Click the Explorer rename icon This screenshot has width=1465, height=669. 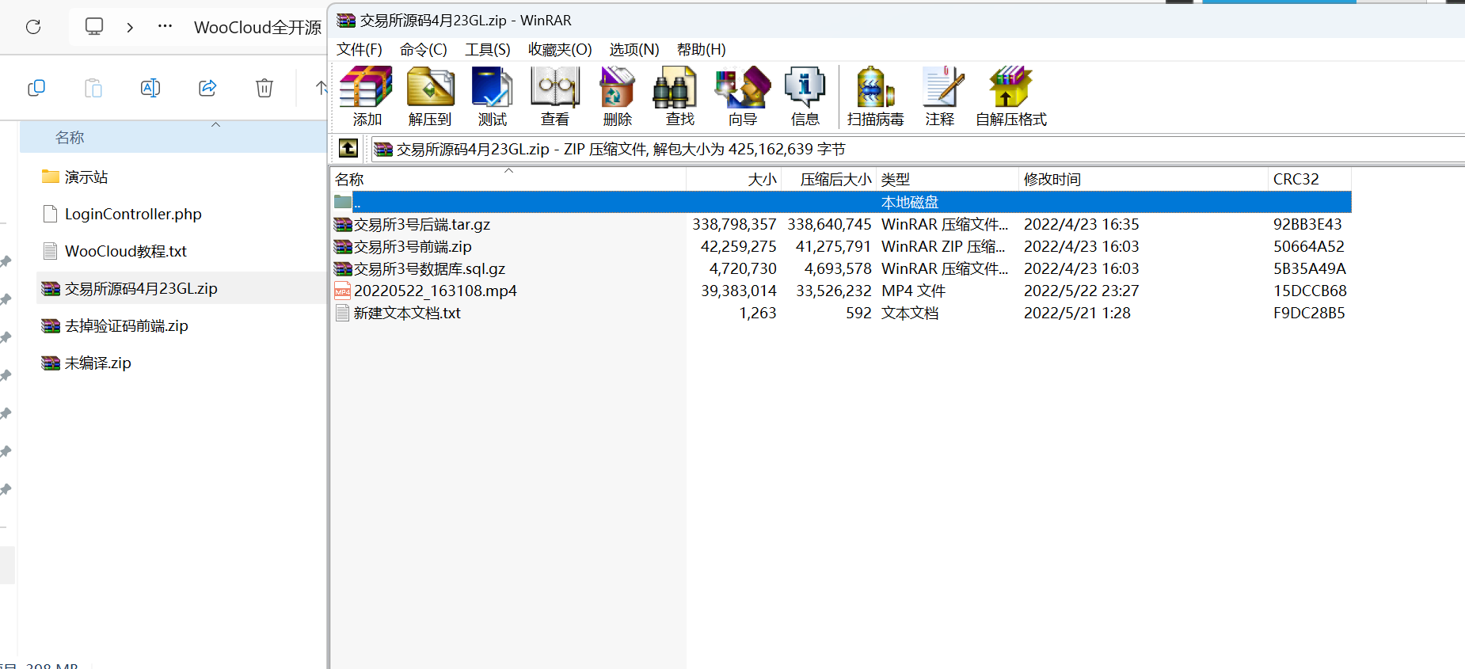[x=150, y=88]
